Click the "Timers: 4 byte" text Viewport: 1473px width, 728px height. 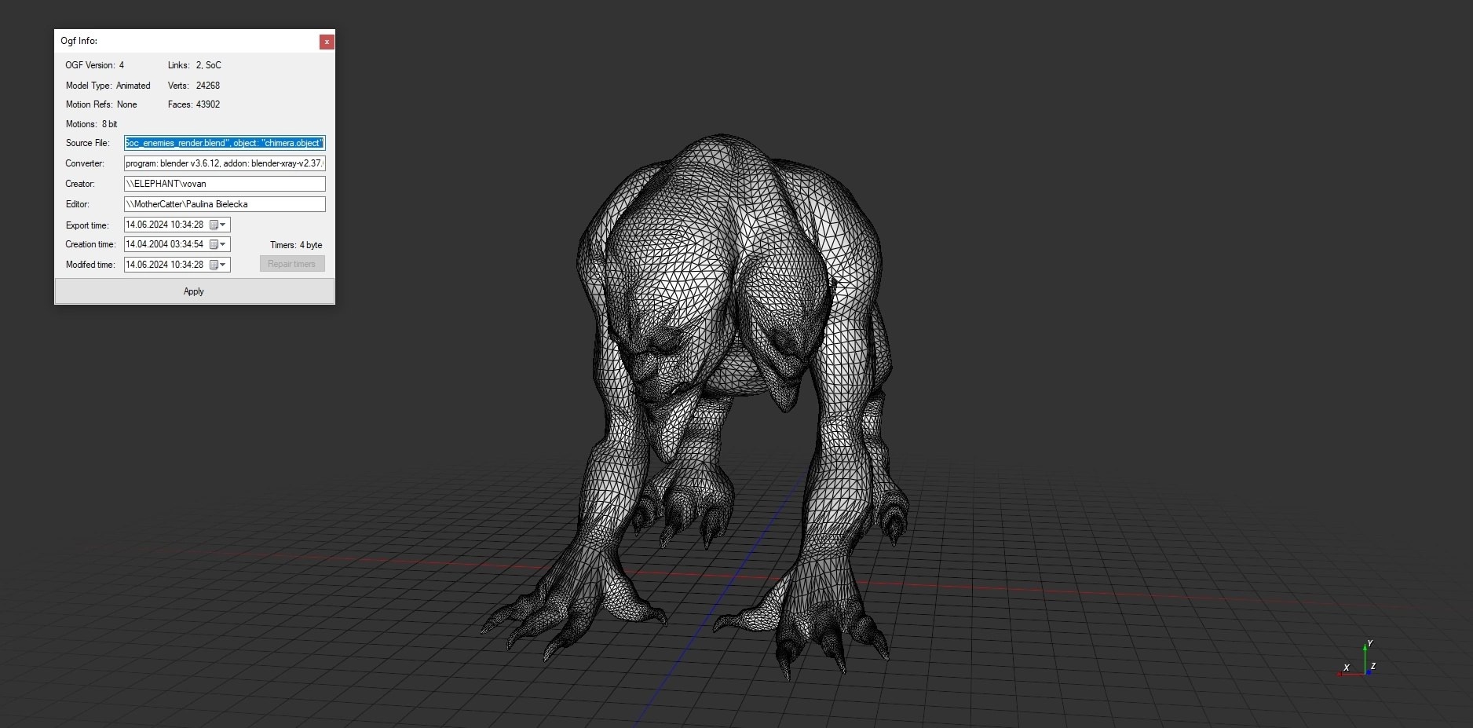point(296,245)
